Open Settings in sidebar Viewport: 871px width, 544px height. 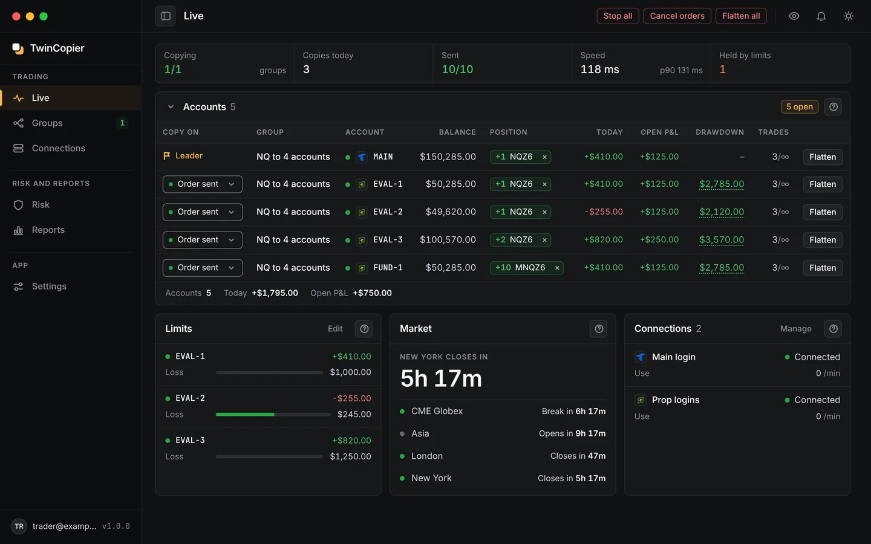70,287
